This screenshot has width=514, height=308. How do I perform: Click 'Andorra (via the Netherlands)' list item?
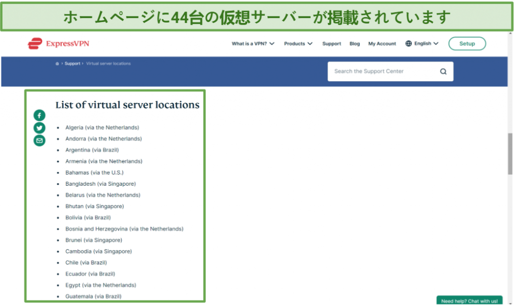coord(103,139)
